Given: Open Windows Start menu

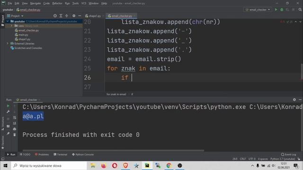Looking at the screenshot, I should pyautogui.click(x=5, y=166).
